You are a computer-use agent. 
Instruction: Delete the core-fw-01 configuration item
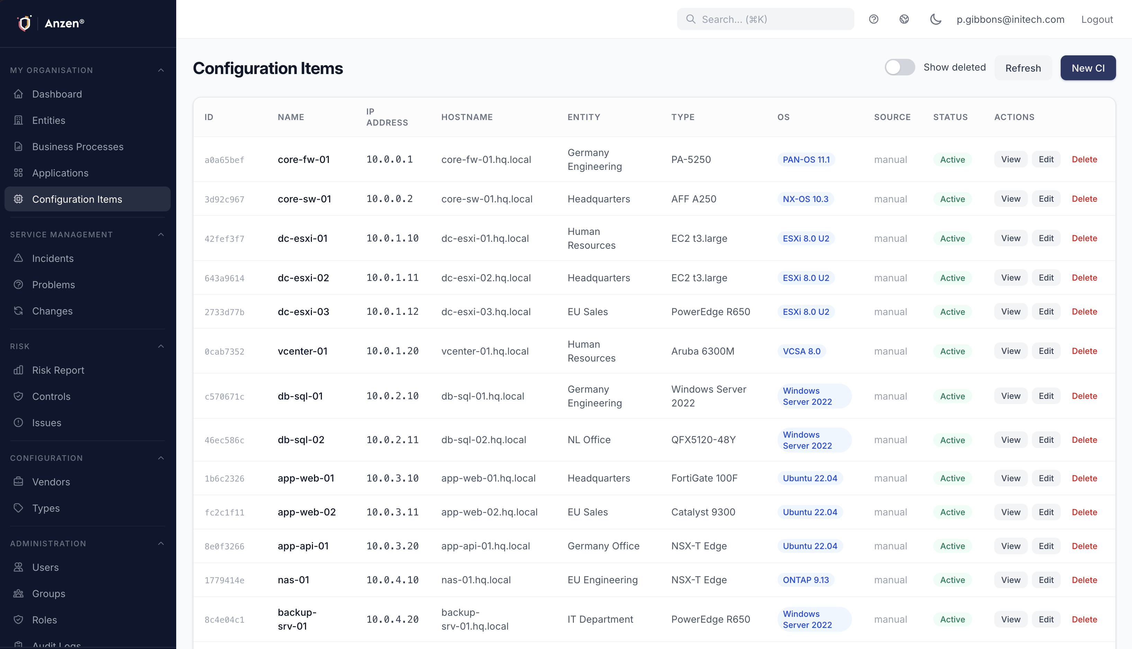pyautogui.click(x=1085, y=159)
